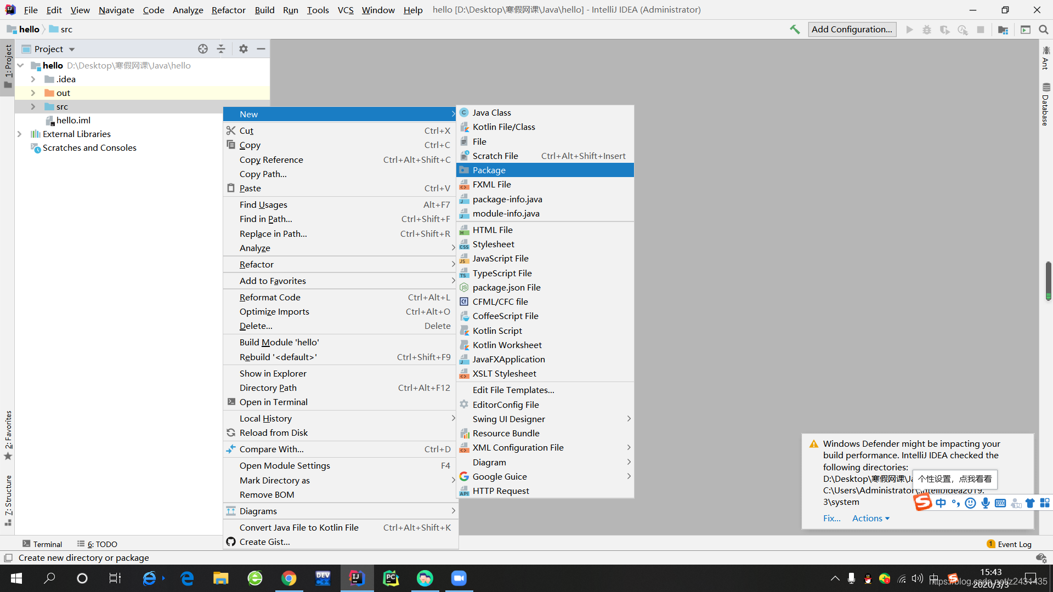This screenshot has height=592, width=1053.
Task: Click the Collapse All icon in Project panel
Action: [x=221, y=49]
